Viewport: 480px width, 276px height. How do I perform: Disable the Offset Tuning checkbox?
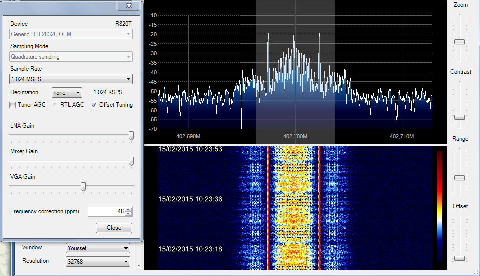94,105
